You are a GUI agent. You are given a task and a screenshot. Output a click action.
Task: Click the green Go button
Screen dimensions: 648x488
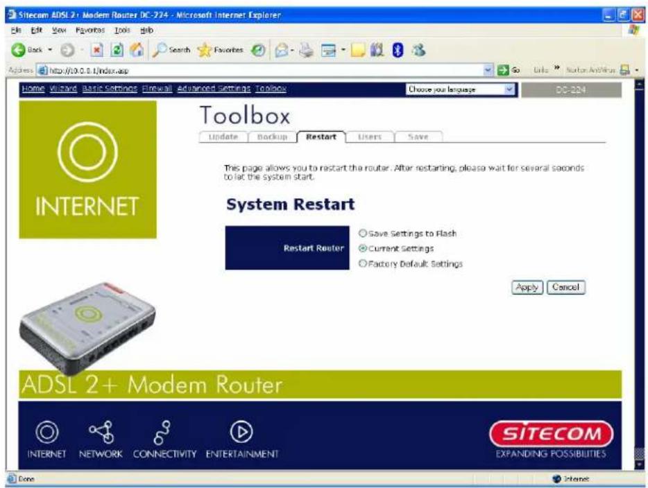(x=509, y=70)
